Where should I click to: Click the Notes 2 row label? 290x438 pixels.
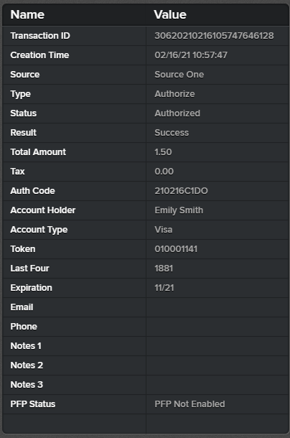click(27, 365)
